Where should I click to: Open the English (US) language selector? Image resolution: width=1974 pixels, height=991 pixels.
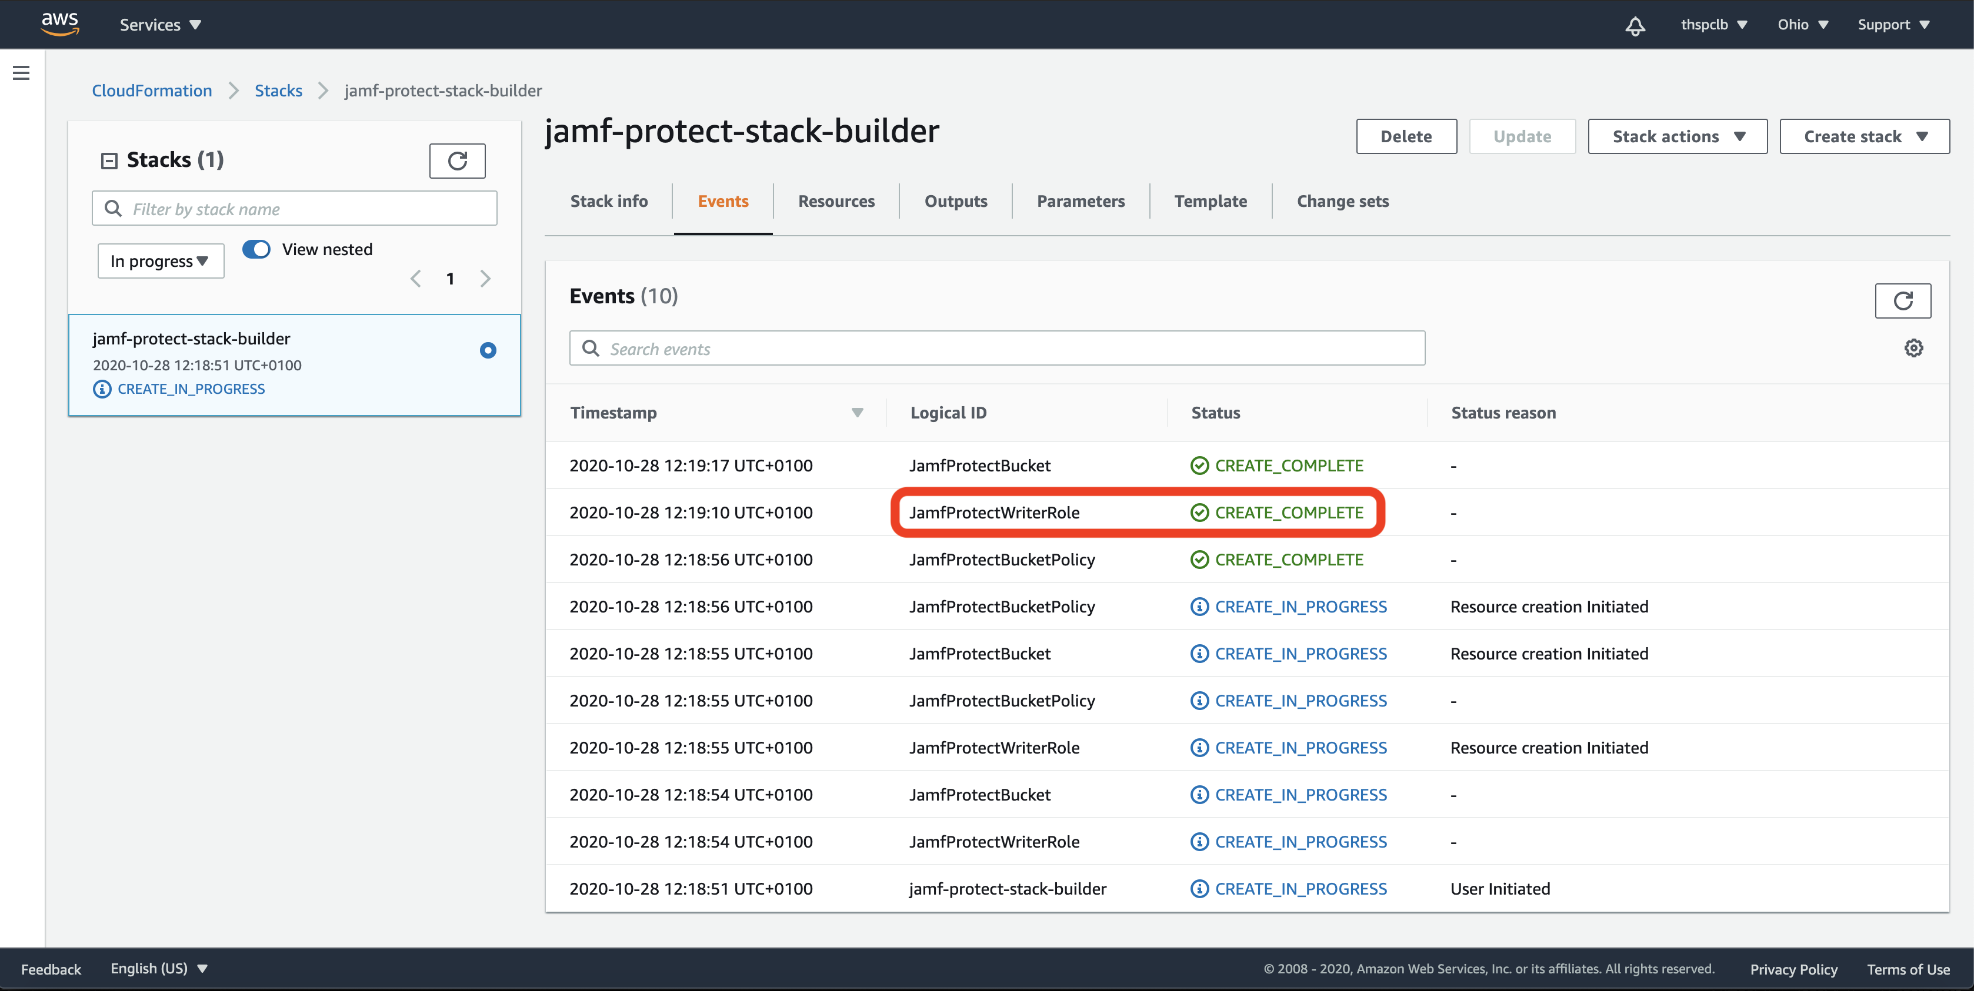click(x=159, y=969)
